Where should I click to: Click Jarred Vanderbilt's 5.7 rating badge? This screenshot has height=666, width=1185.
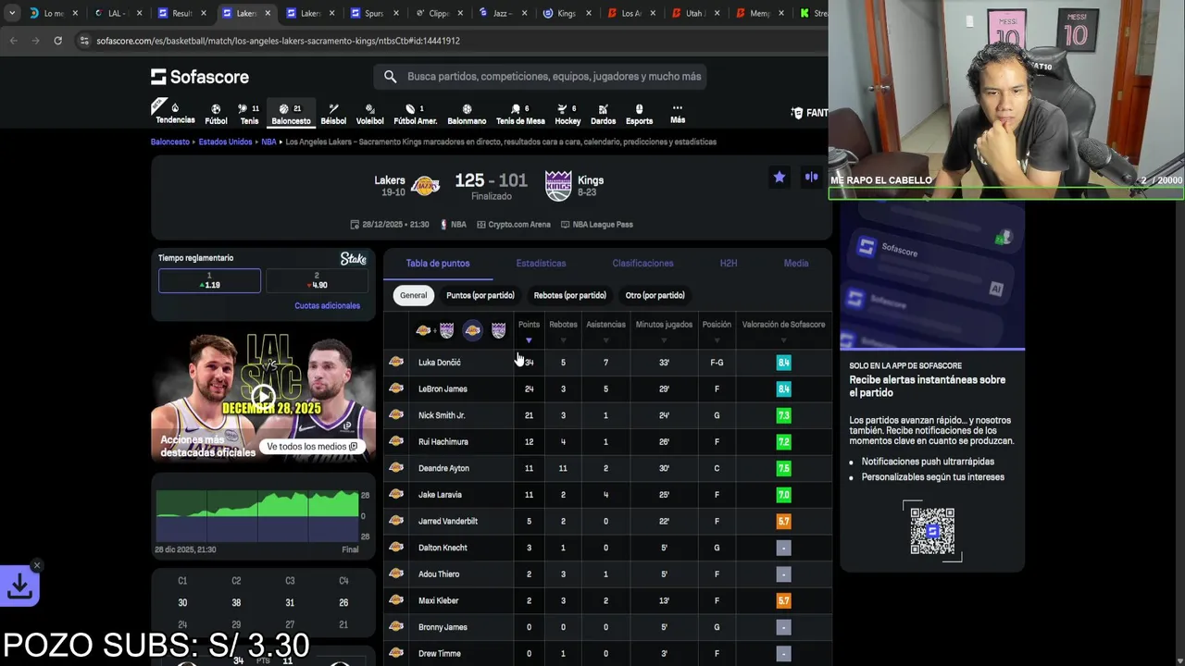pyautogui.click(x=783, y=522)
